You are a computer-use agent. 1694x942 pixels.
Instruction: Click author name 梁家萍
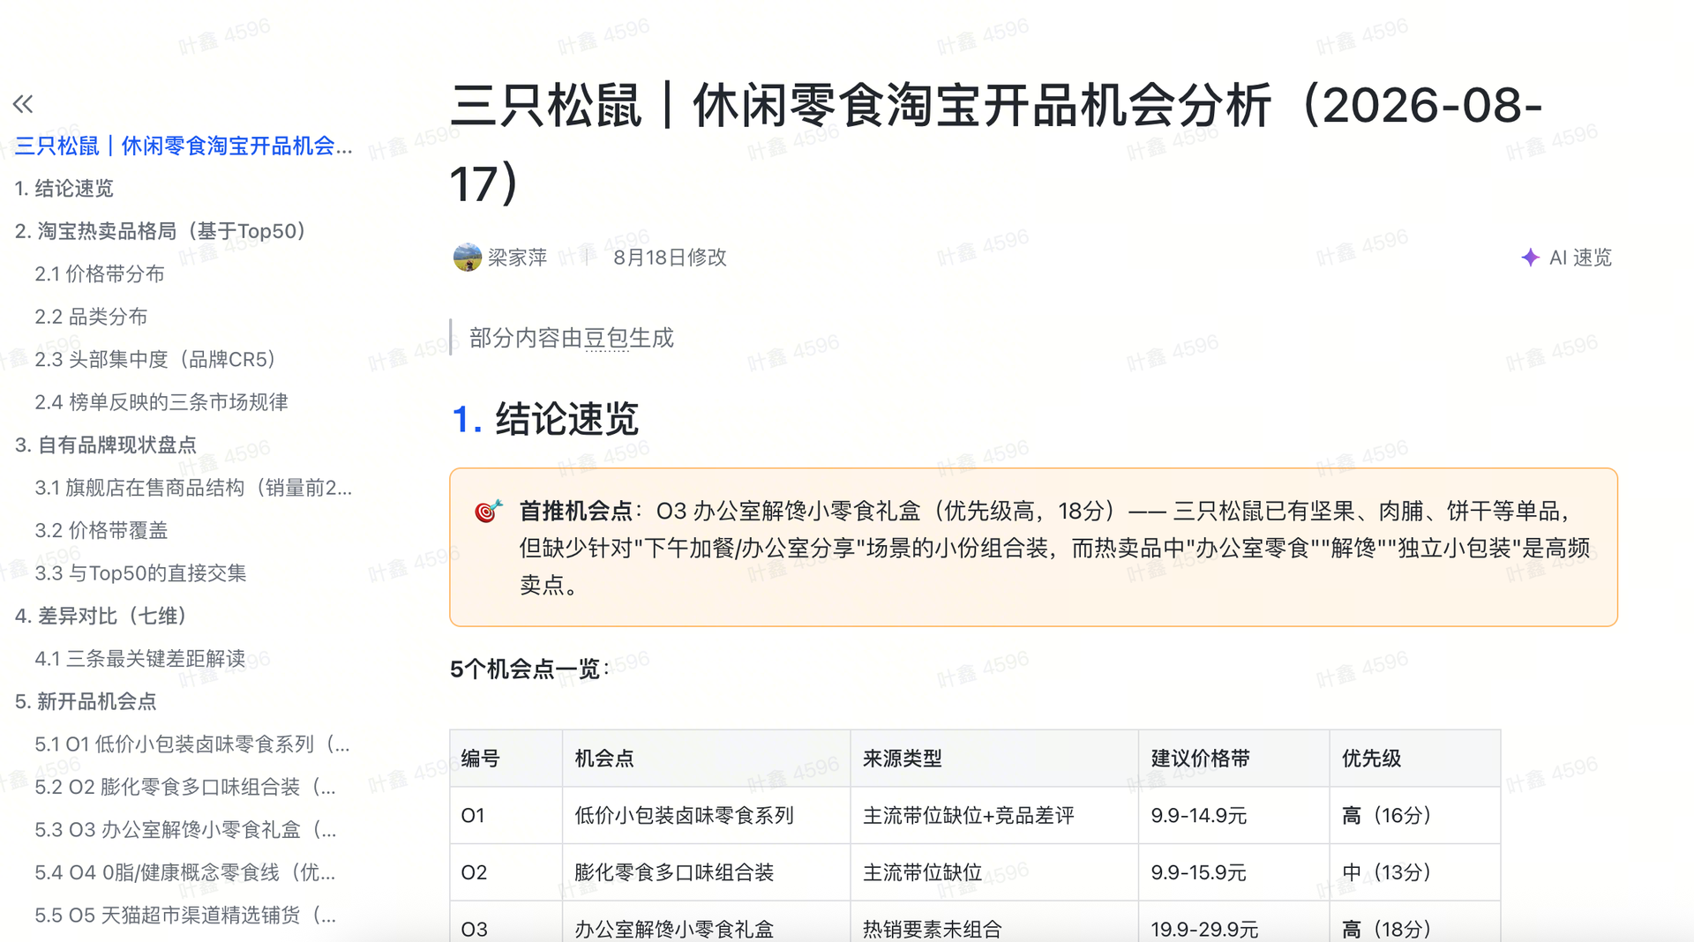[x=517, y=258]
